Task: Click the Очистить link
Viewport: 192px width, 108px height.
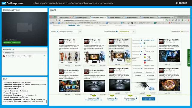Action: click(x=89, y=100)
